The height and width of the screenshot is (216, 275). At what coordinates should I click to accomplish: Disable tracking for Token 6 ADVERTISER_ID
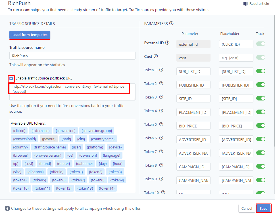261,139
